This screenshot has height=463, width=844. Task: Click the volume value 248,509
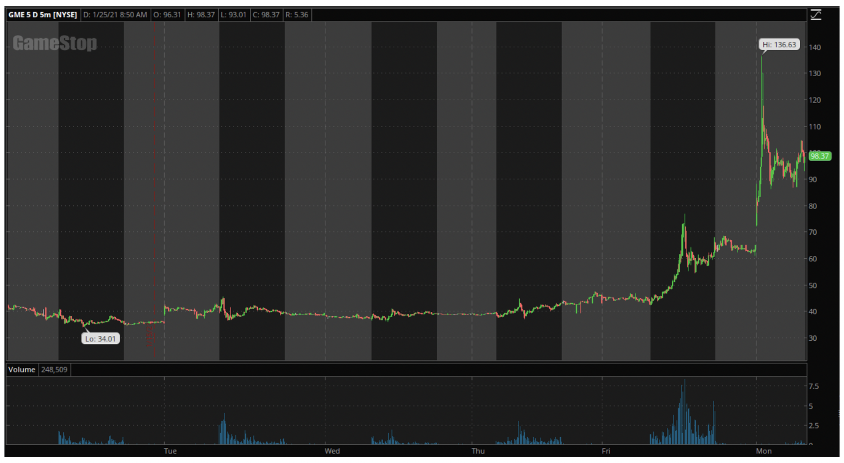(54, 369)
